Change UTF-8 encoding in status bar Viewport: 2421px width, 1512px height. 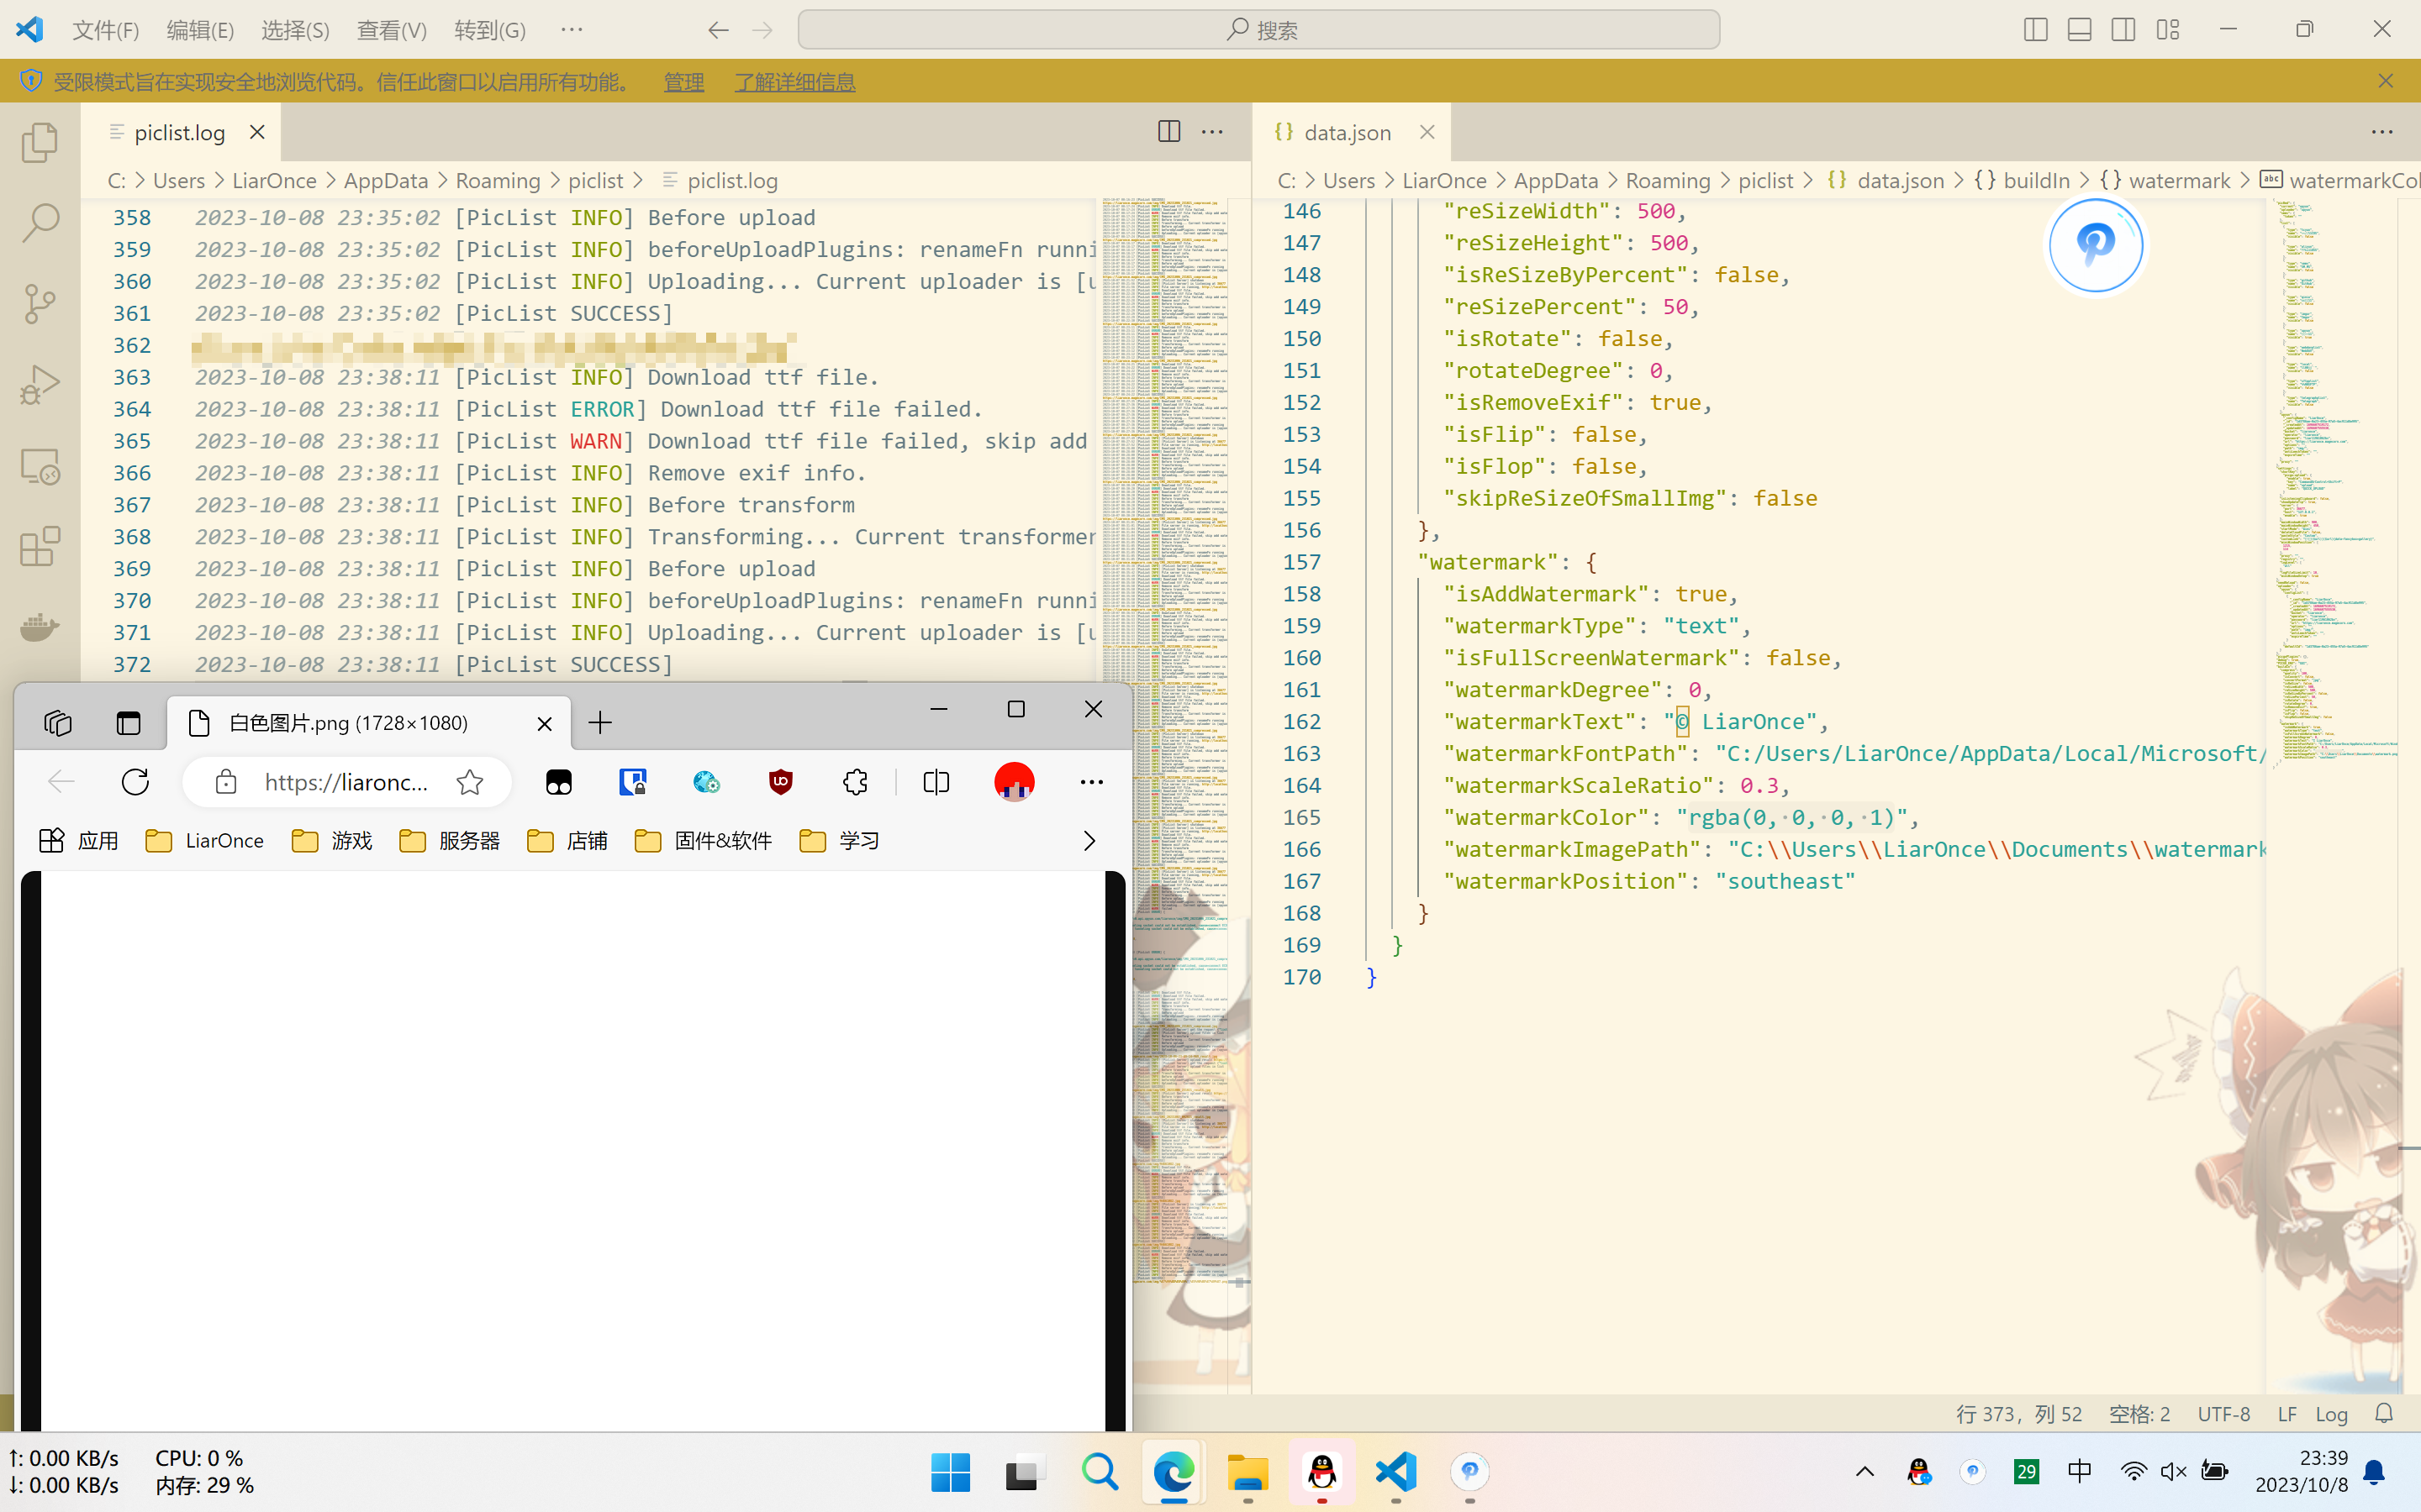[x=2222, y=1414]
